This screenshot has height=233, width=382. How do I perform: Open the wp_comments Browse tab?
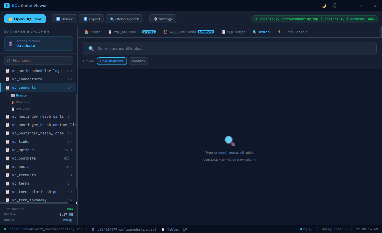pyautogui.click(x=132, y=32)
